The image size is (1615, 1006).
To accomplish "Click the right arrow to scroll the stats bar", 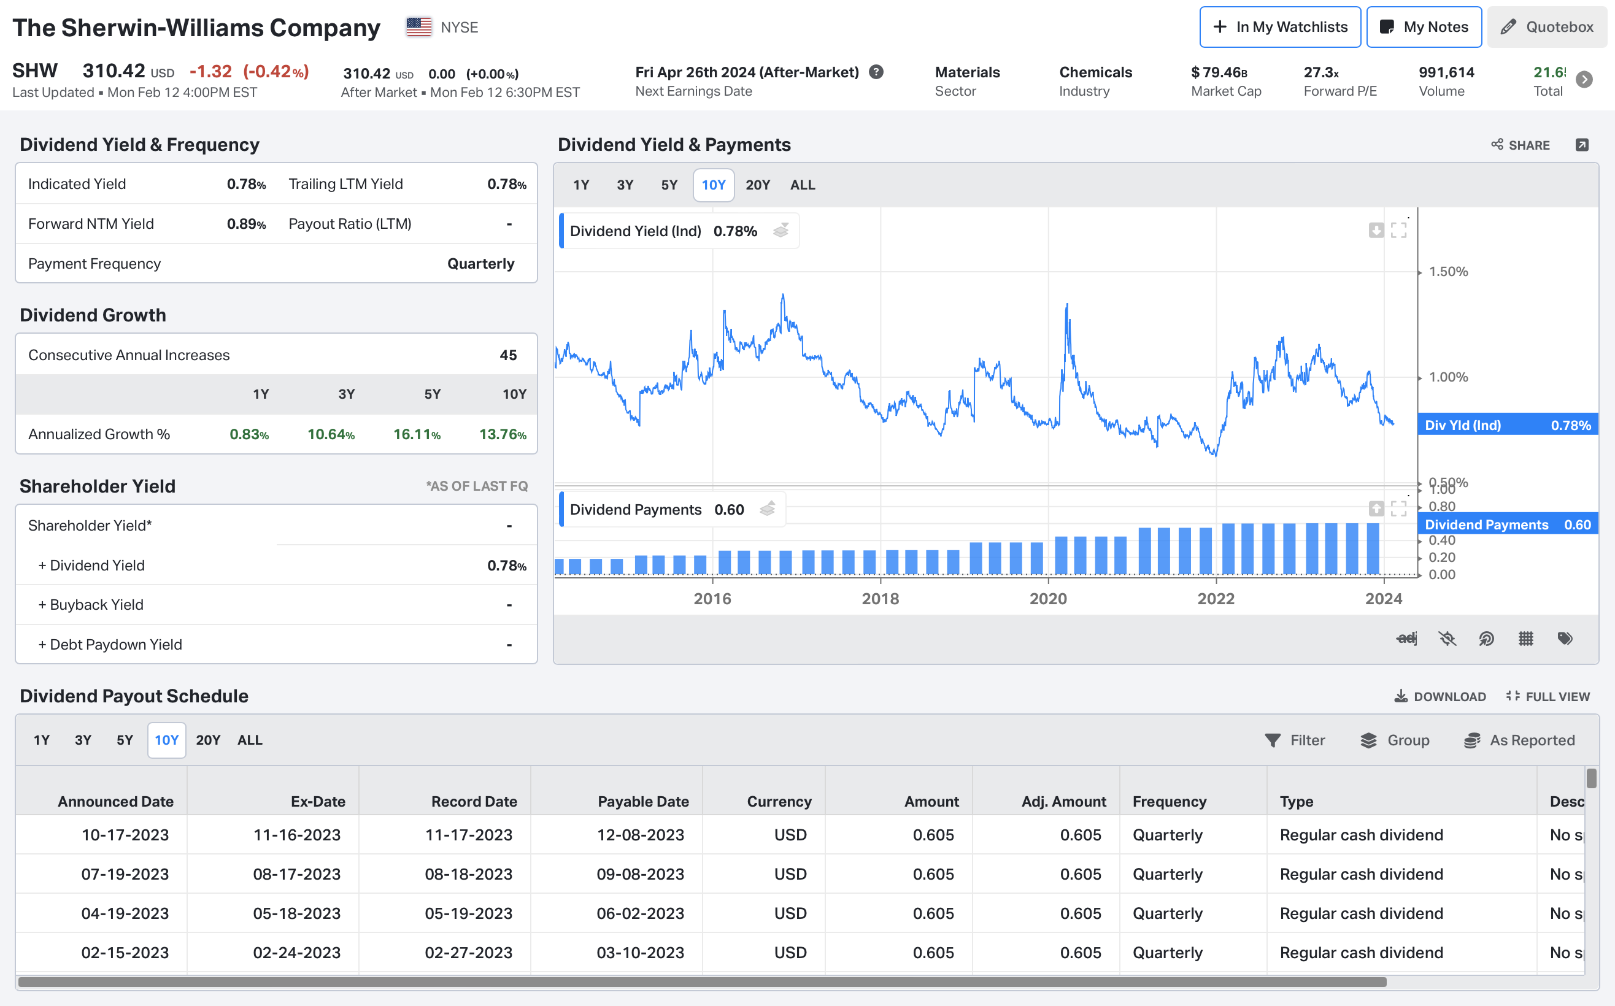I will click(1585, 80).
